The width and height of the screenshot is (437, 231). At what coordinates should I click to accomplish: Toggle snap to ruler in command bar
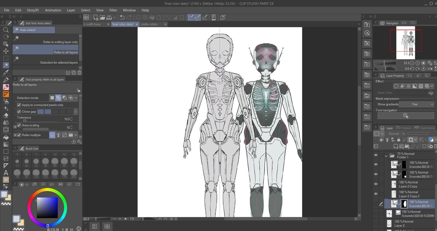pos(191,17)
